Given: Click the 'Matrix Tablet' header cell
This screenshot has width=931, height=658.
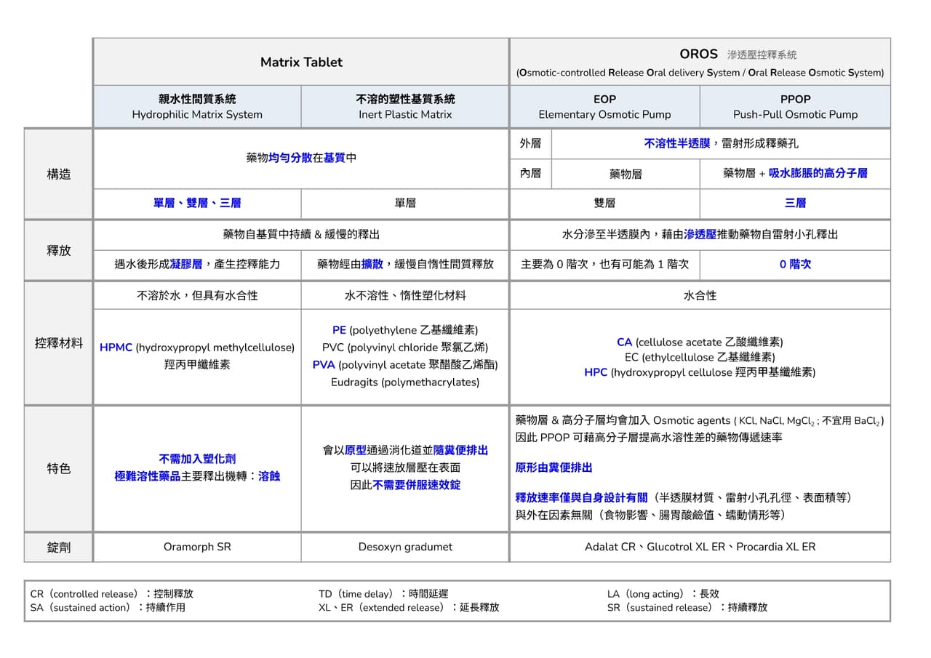Looking at the screenshot, I should (301, 62).
